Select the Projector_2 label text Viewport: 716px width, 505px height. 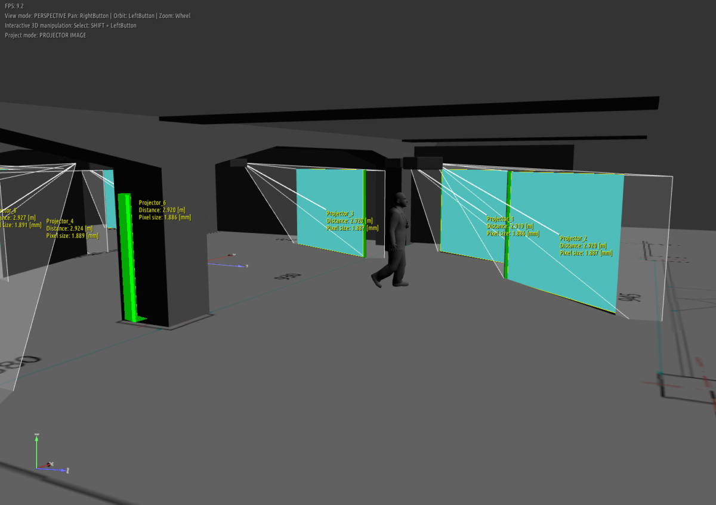pyautogui.click(x=573, y=238)
